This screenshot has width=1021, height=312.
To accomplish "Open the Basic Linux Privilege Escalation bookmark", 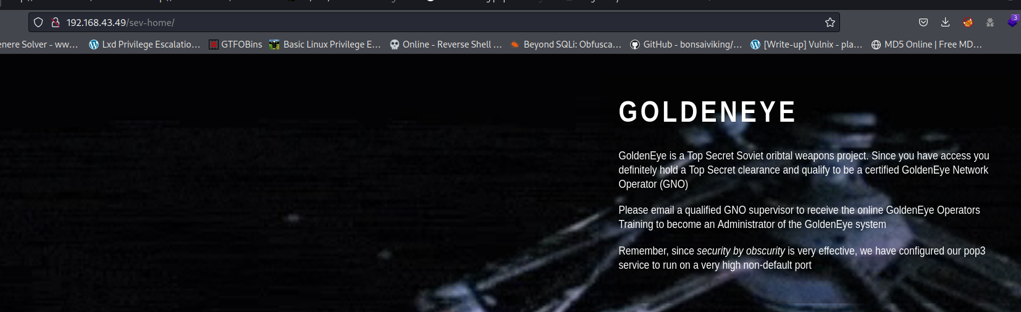I will click(325, 44).
